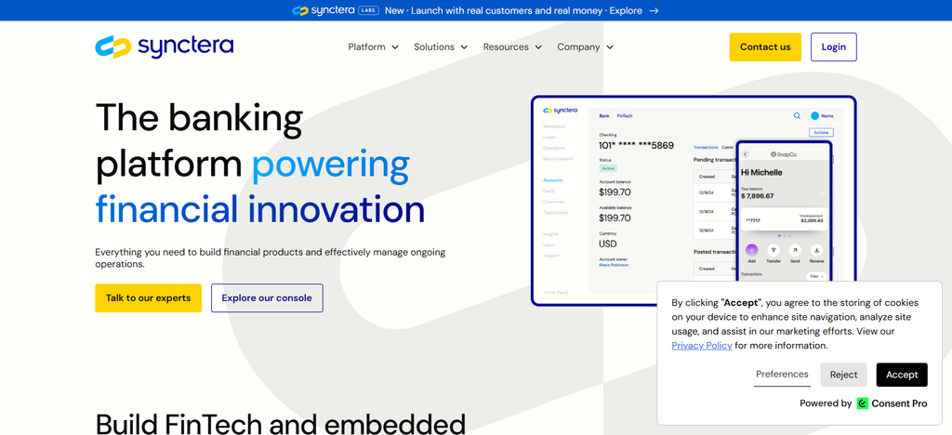952x435 pixels.
Task: Reject cookies in the consent popup
Action: click(x=843, y=375)
